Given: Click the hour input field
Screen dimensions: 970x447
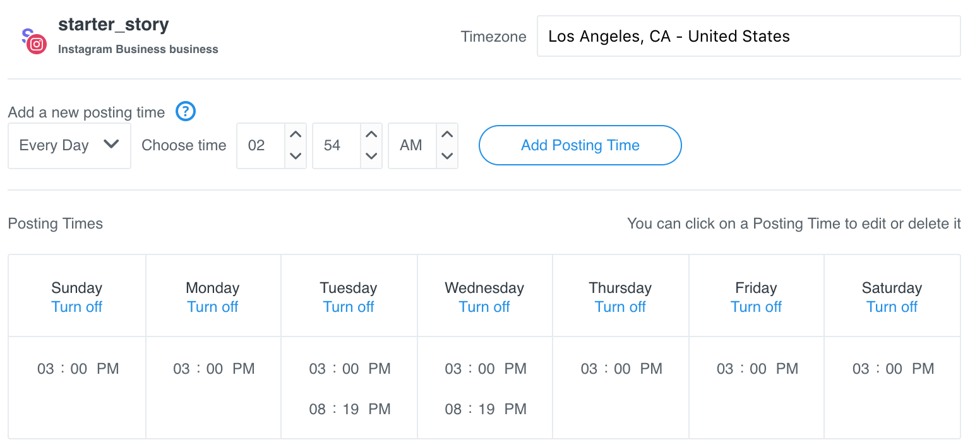Looking at the screenshot, I should [260, 146].
